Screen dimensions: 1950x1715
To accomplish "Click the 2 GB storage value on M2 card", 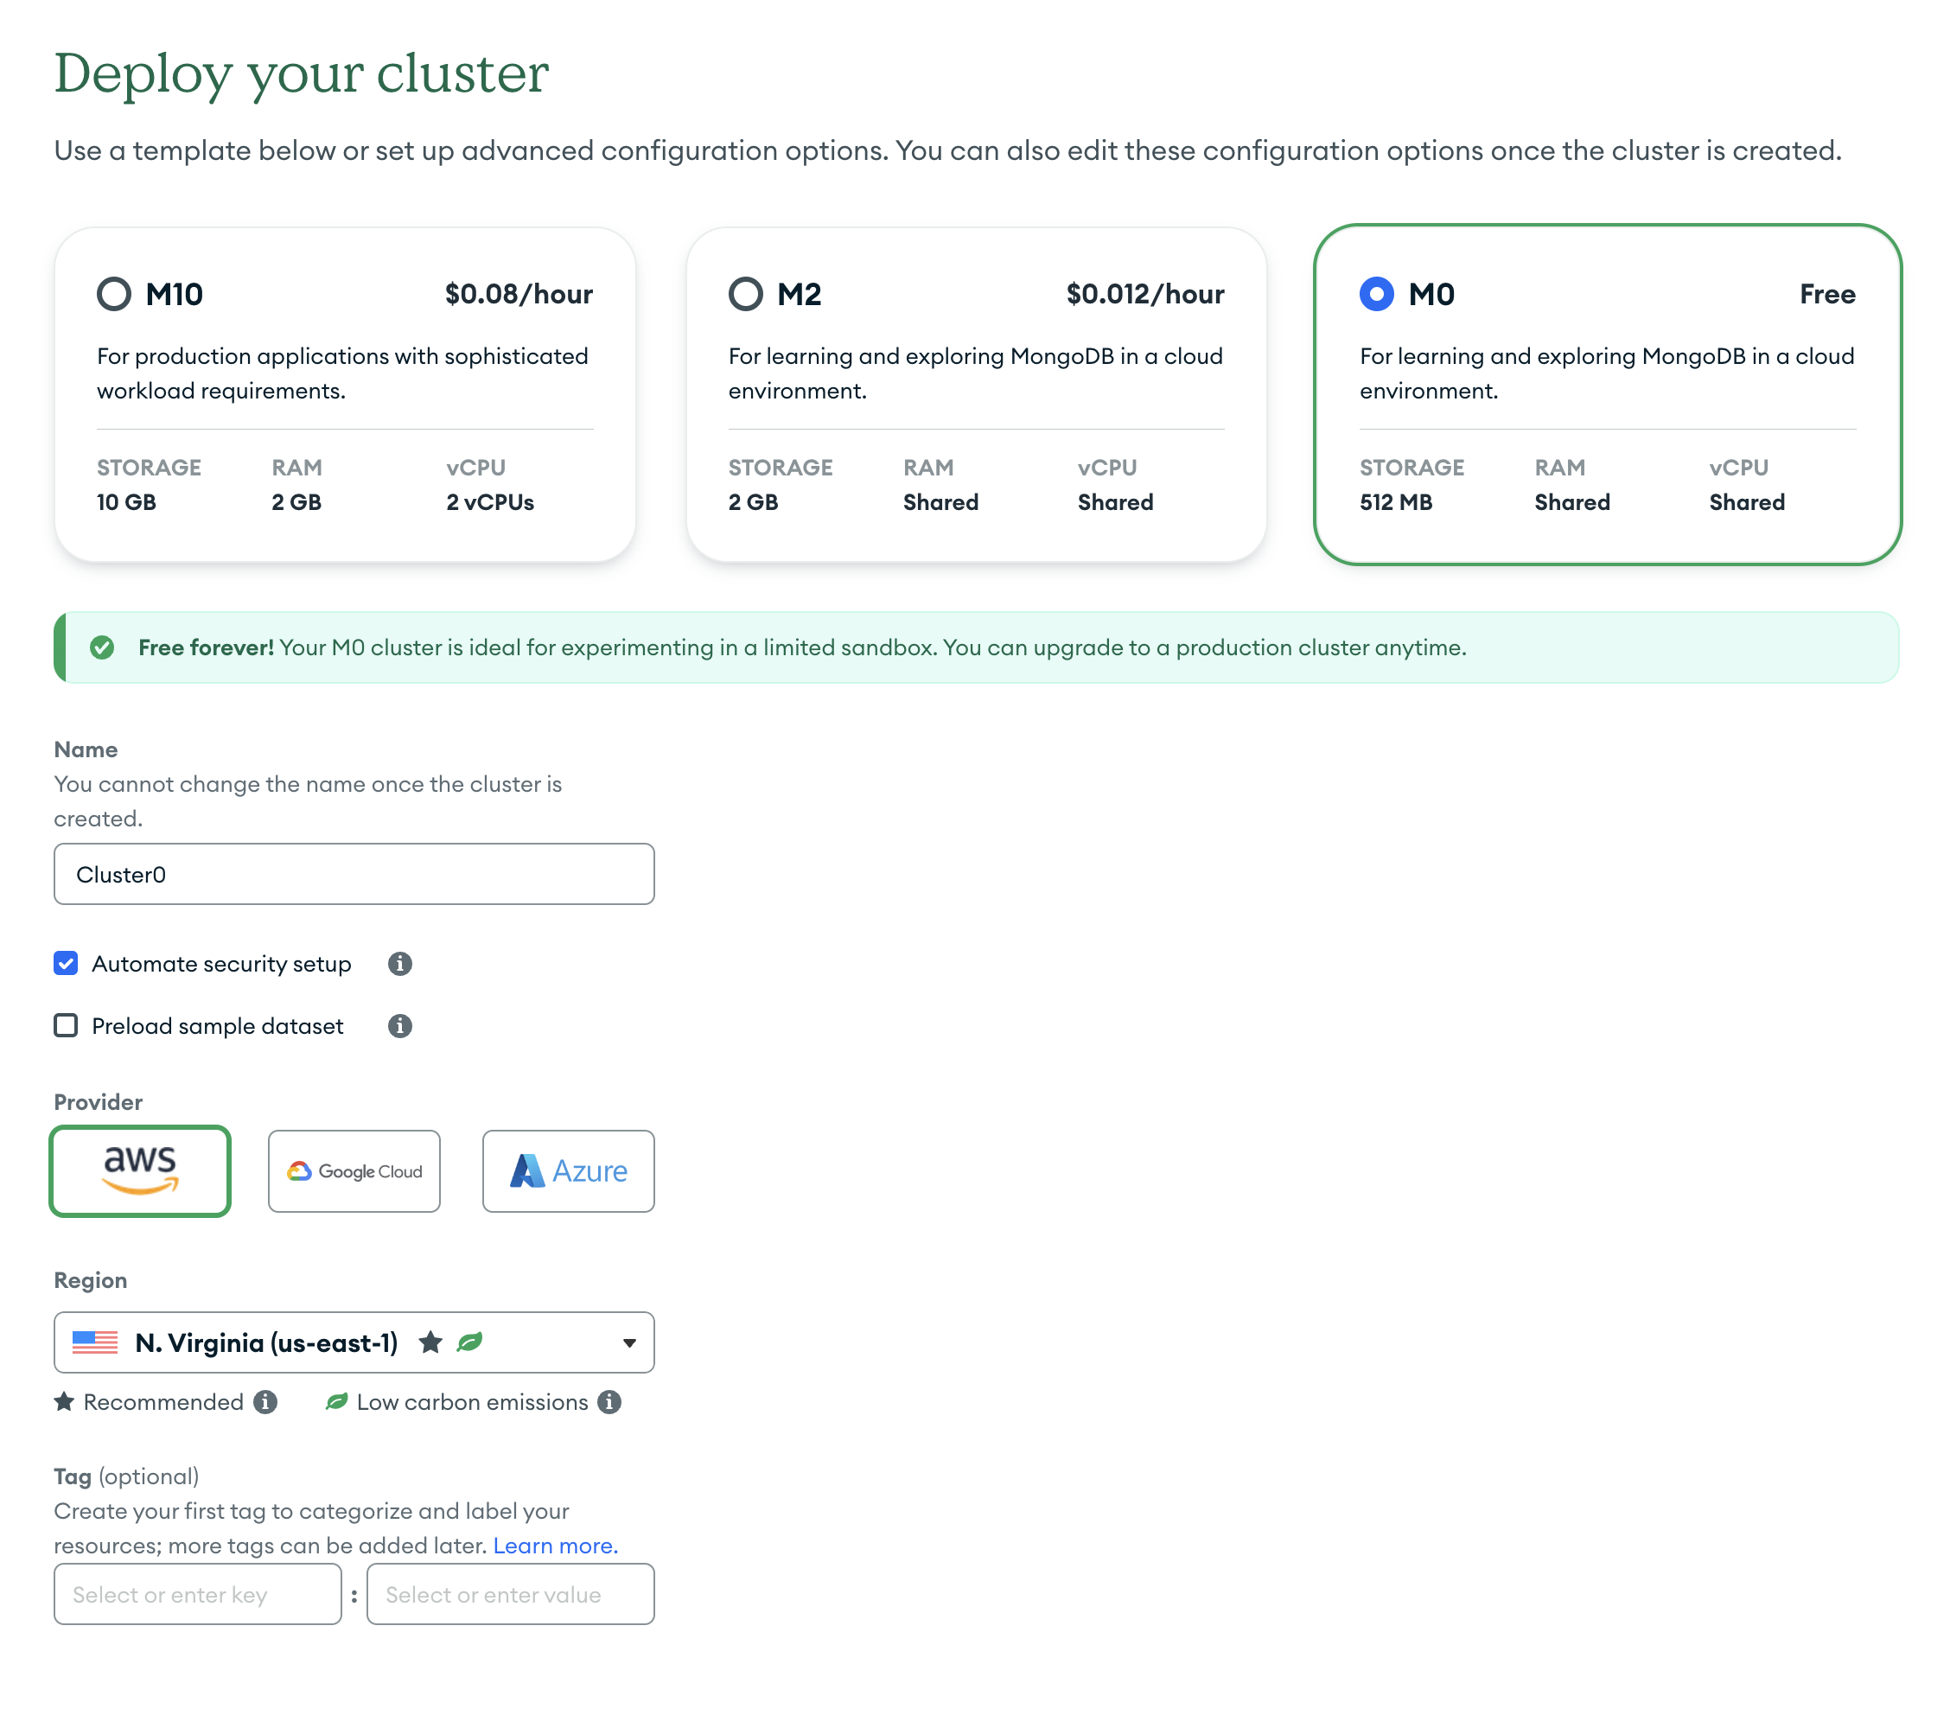I will pos(754,501).
